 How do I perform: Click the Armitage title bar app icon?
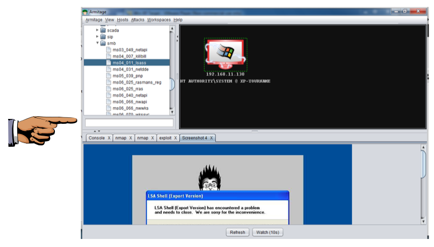coord(85,12)
